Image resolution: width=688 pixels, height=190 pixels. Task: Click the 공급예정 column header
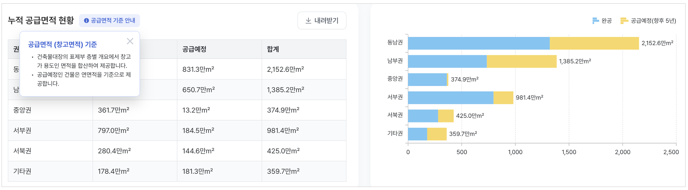point(194,49)
